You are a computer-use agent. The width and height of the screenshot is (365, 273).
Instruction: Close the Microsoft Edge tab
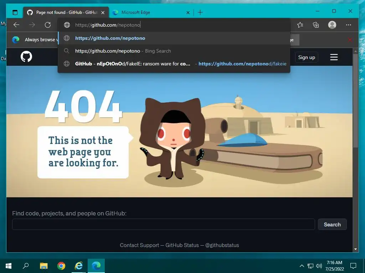[x=188, y=12]
